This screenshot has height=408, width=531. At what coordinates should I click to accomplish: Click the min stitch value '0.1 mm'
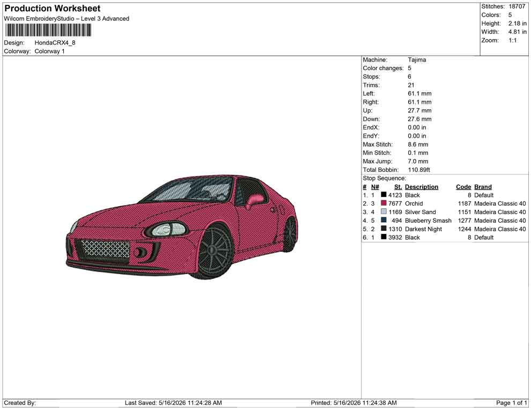pos(418,153)
